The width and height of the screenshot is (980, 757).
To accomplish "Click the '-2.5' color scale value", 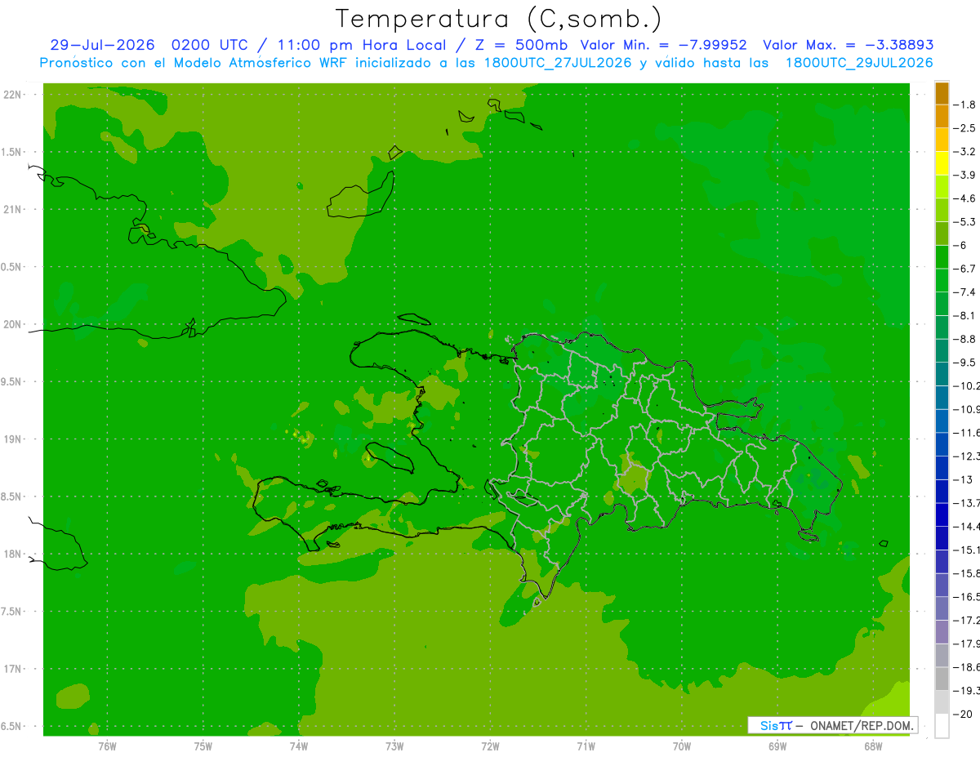I will click(965, 128).
